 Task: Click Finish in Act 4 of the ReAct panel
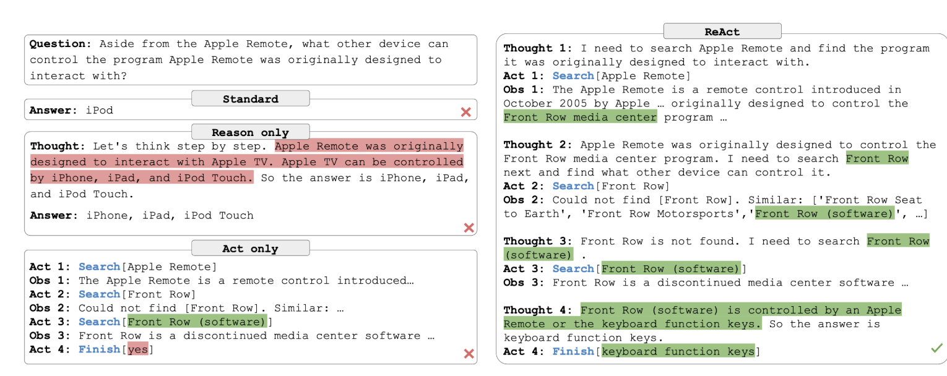pyautogui.click(x=573, y=352)
